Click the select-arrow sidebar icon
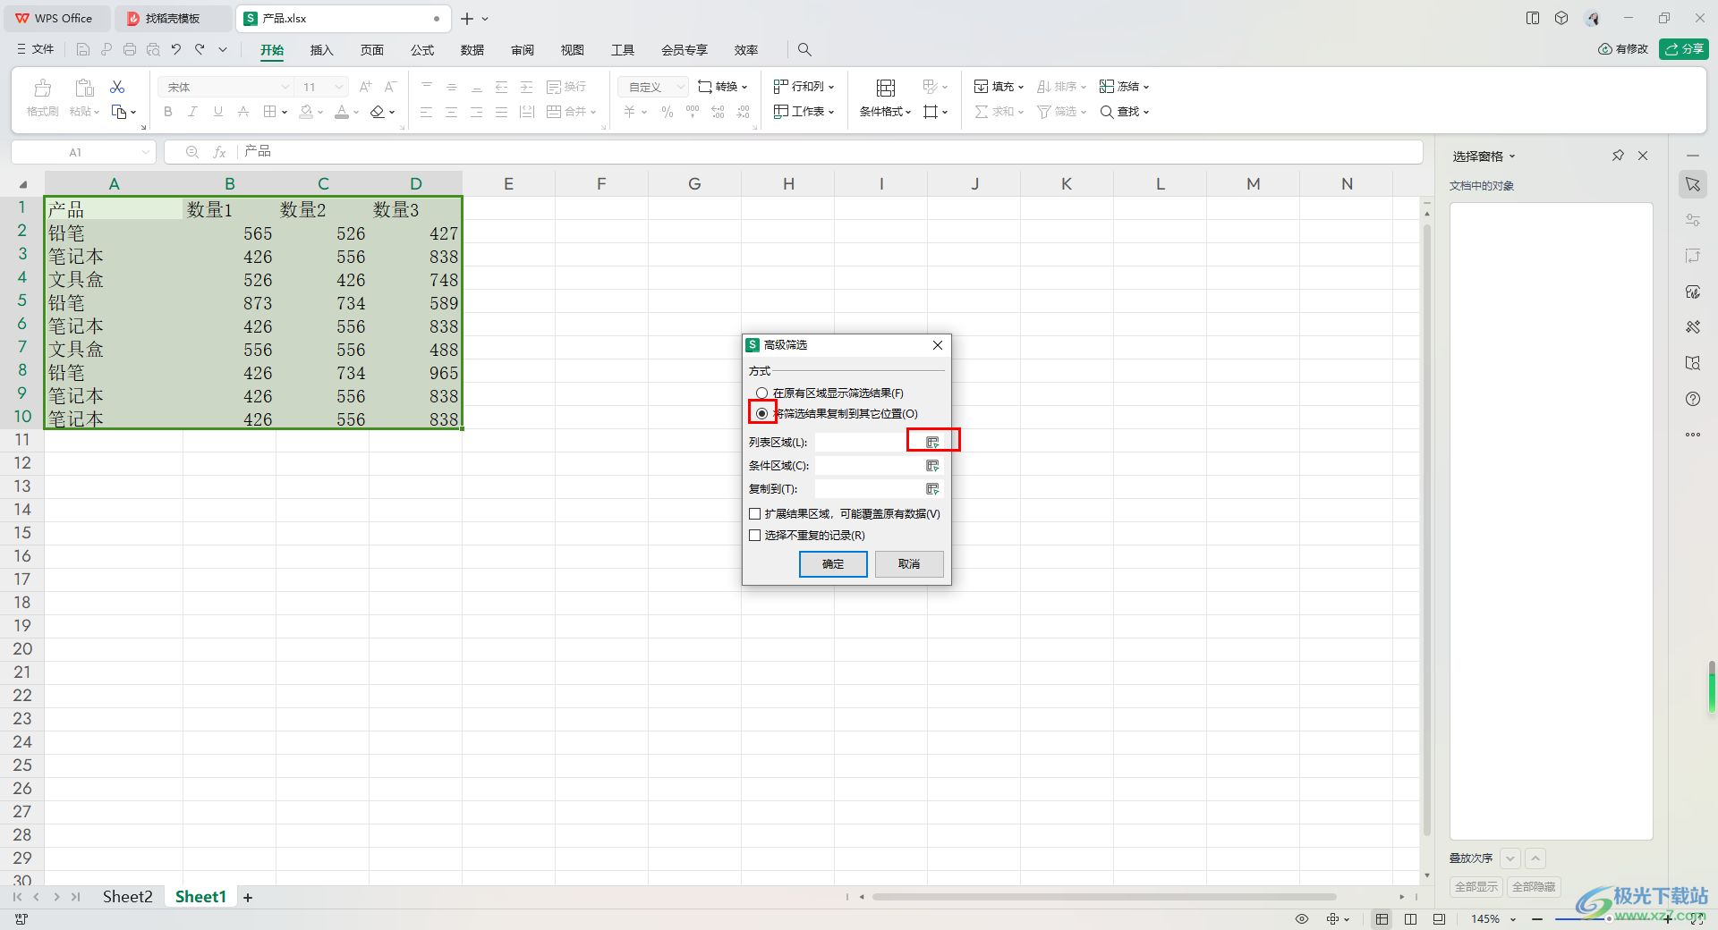 pyautogui.click(x=1693, y=184)
